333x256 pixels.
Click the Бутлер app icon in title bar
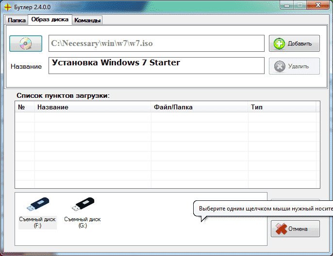click(8, 7)
